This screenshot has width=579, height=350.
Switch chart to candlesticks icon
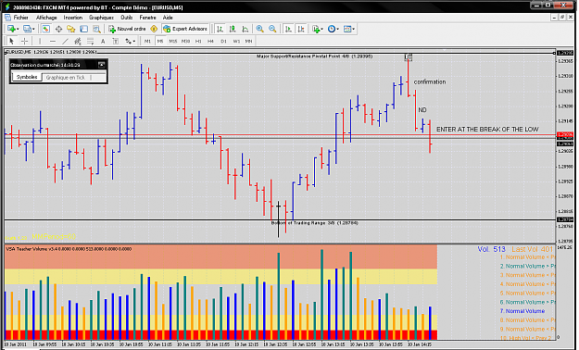(233, 29)
